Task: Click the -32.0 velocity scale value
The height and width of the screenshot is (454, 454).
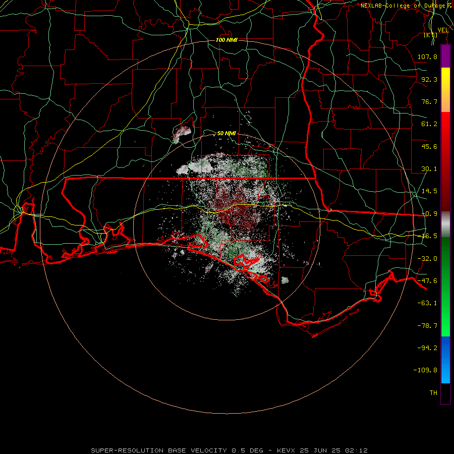Action: pyautogui.click(x=427, y=259)
